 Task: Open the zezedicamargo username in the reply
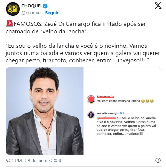(x=108, y=113)
